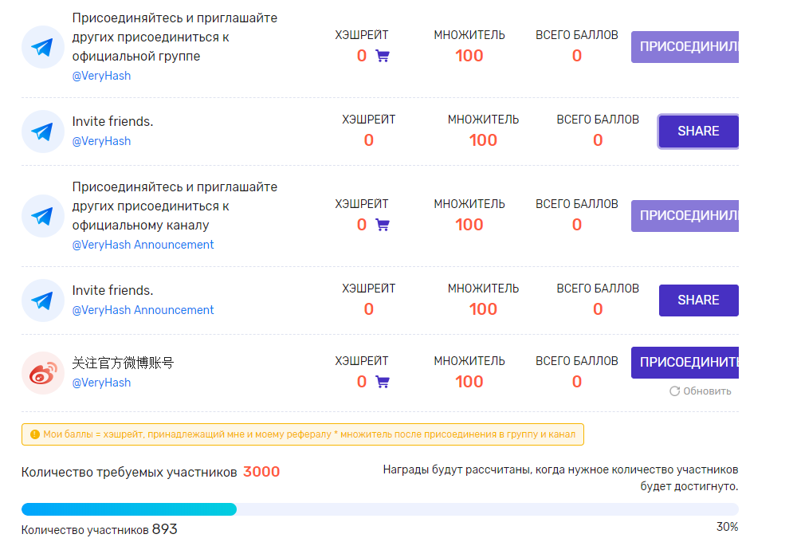Click Telegram icon for official group row
This screenshot has height=542, width=793.
pyautogui.click(x=43, y=47)
